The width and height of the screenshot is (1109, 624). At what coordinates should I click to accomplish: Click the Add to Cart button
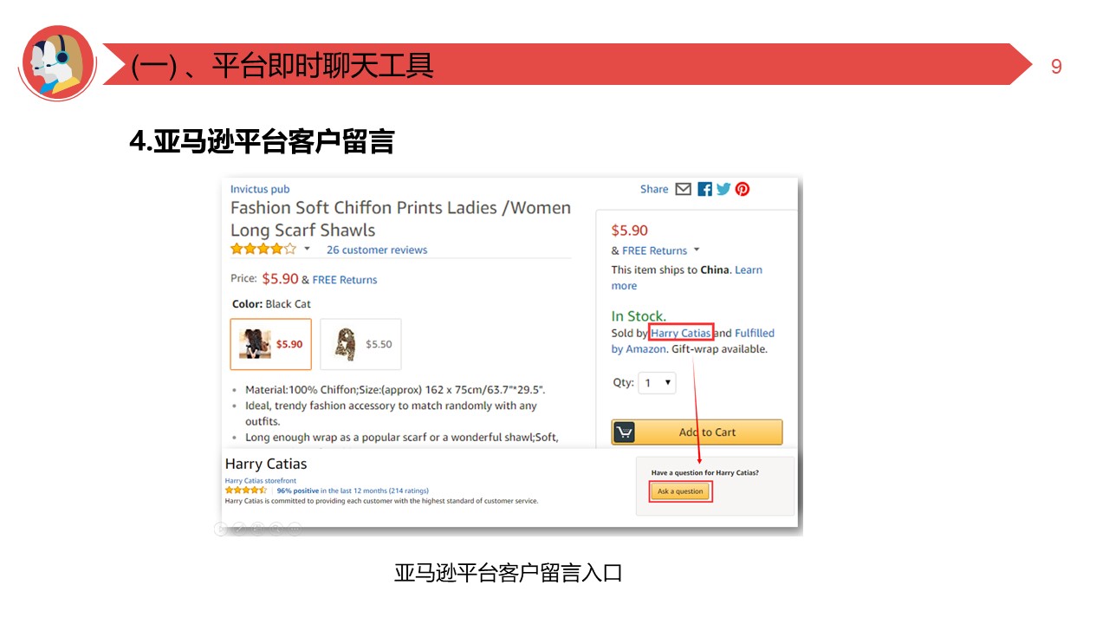[697, 432]
